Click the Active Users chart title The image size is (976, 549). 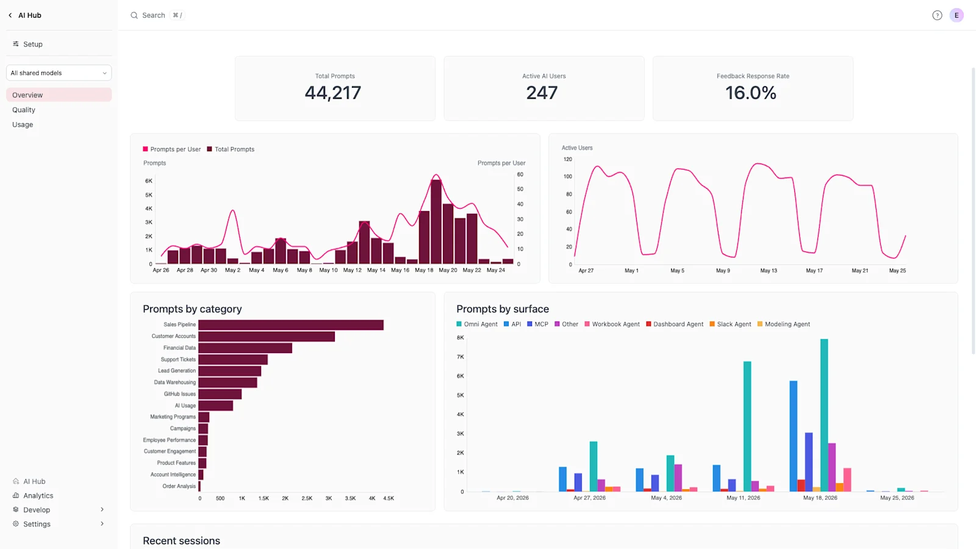pos(577,148)
